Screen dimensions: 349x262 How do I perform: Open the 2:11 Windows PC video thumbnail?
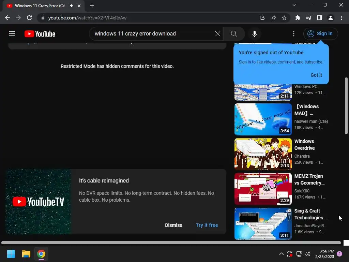[x=263, y=92]
